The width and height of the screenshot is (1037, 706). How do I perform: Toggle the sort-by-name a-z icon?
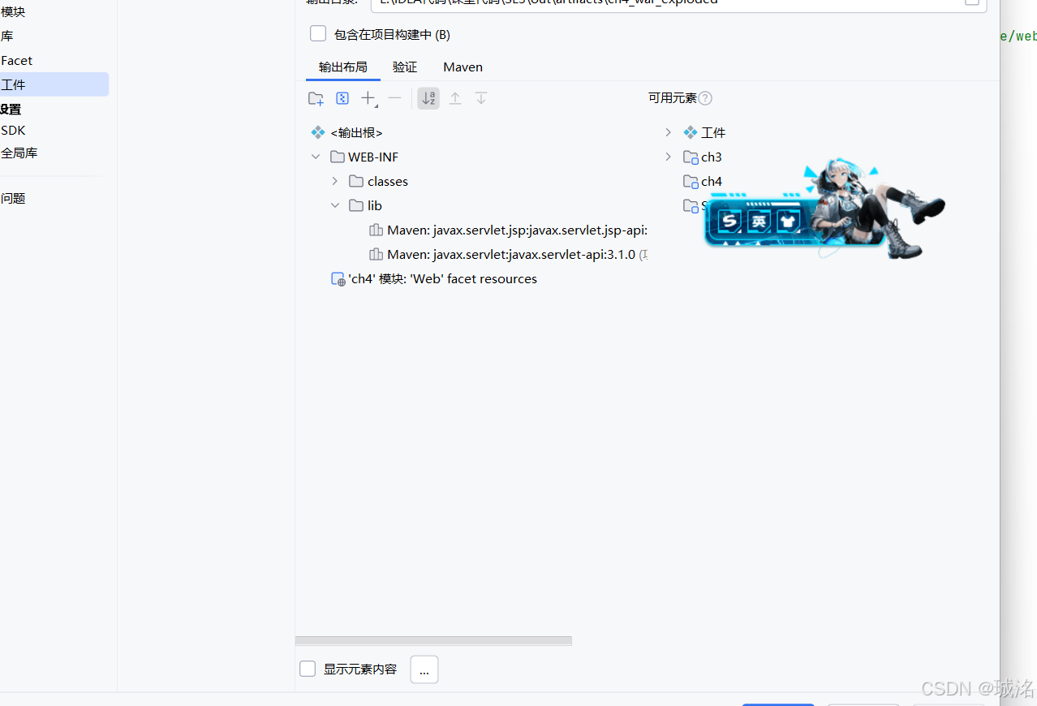point(428,98)
